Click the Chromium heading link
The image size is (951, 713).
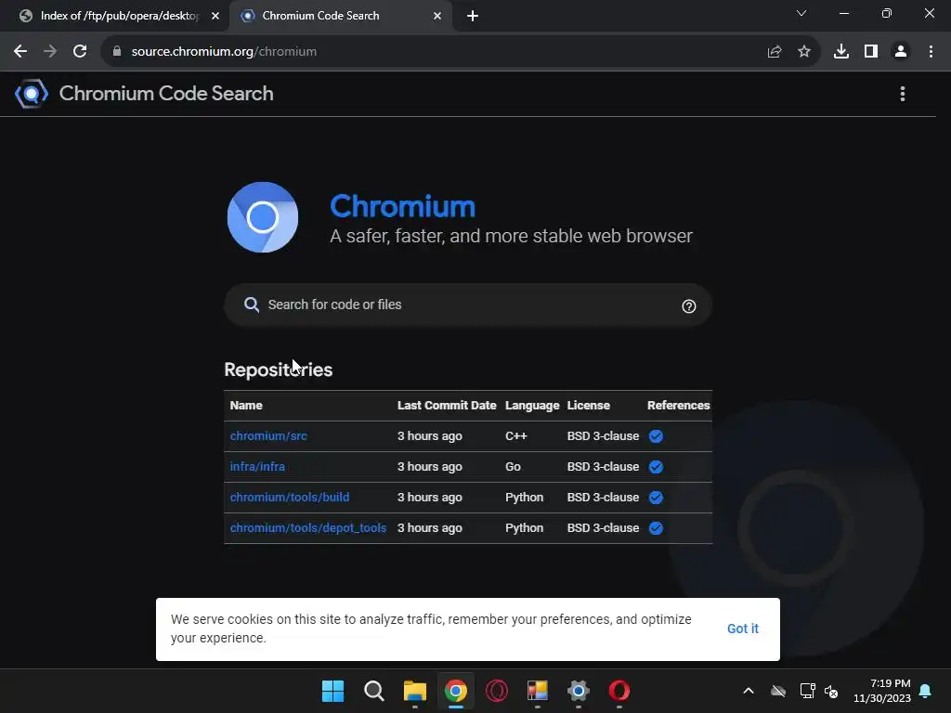coord(403,206)
